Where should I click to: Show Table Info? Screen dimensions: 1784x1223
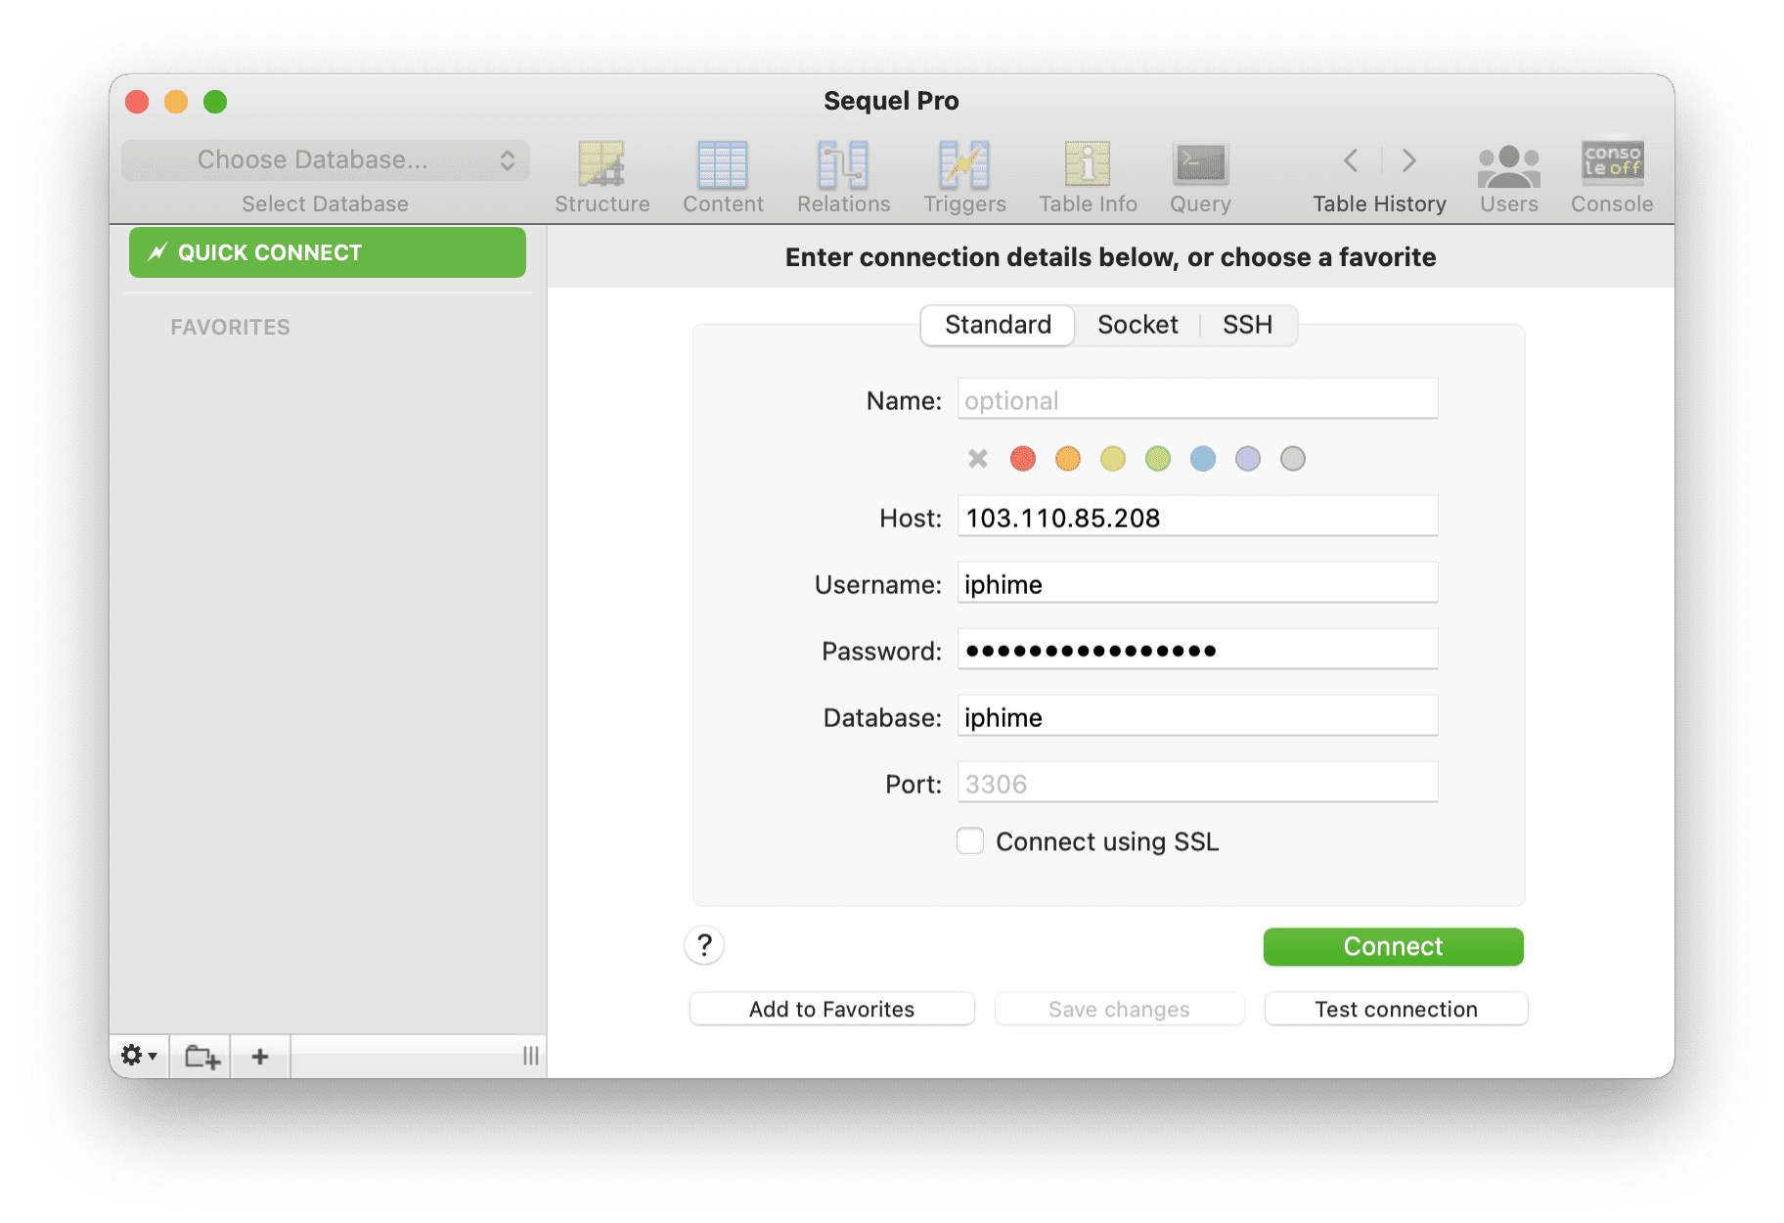tap(1087, 176)
